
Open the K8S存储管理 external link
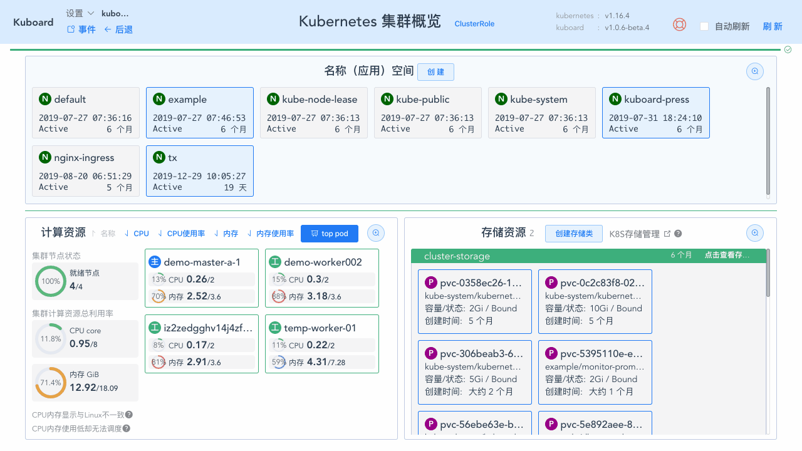640,234
